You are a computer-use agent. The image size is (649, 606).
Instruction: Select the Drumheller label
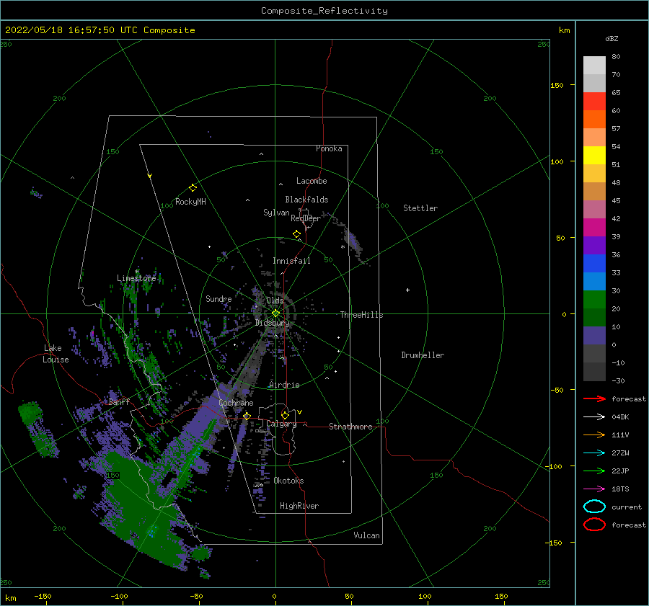pos(423,355)
